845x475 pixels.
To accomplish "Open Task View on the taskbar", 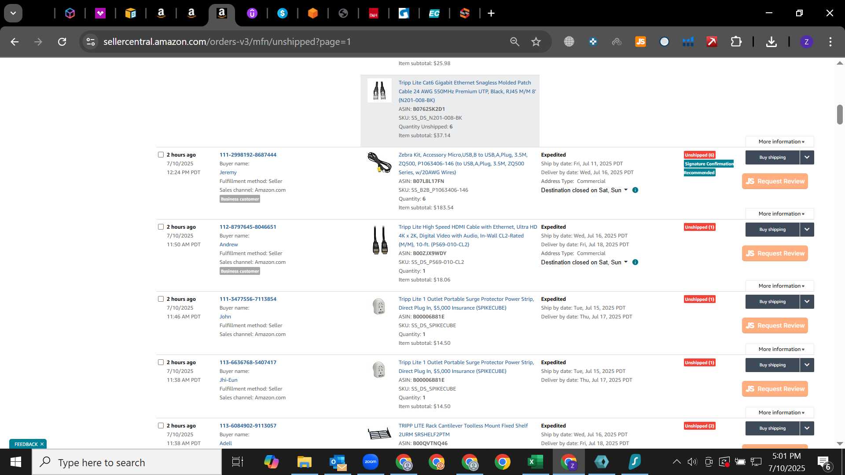I will pos(238,462).
